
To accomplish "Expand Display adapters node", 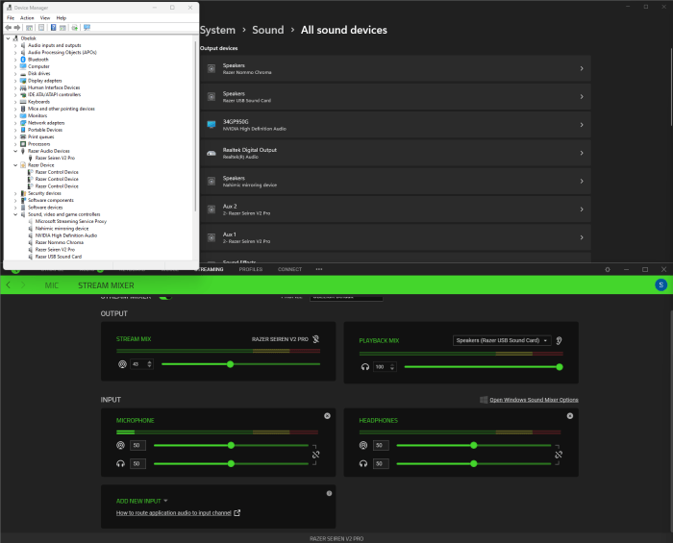I will point(15,81).
